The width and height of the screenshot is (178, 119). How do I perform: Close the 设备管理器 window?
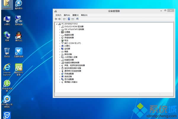pos(171,11)
